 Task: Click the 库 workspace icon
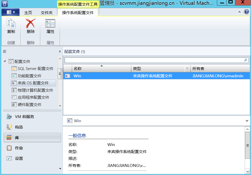pos(9,137)
